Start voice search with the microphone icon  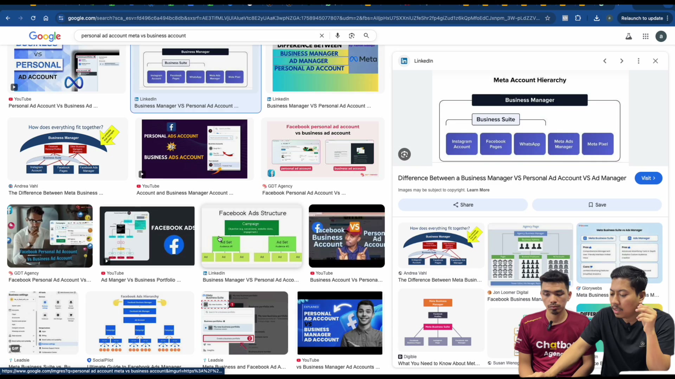tap(337, 35)
